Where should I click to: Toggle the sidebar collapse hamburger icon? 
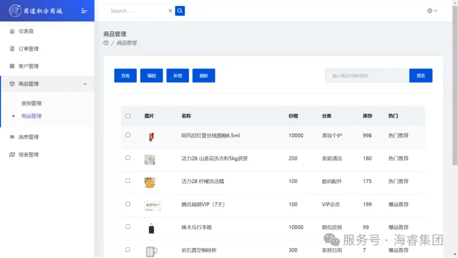point(84,10)
